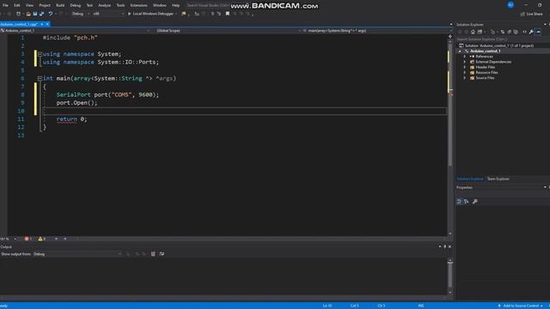Switch to Team Explorer tab
550x309 pixels.
[498, 179]
